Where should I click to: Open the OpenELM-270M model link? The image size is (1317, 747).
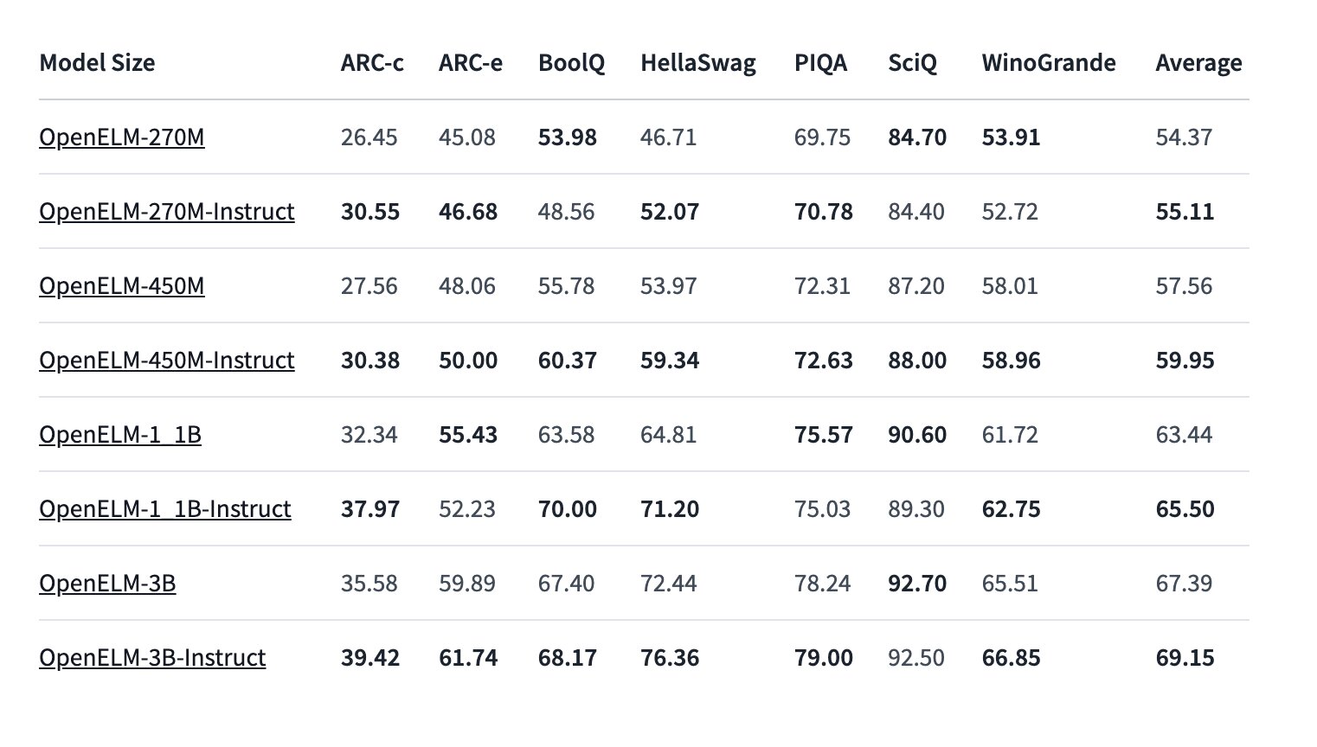[122, 137]
